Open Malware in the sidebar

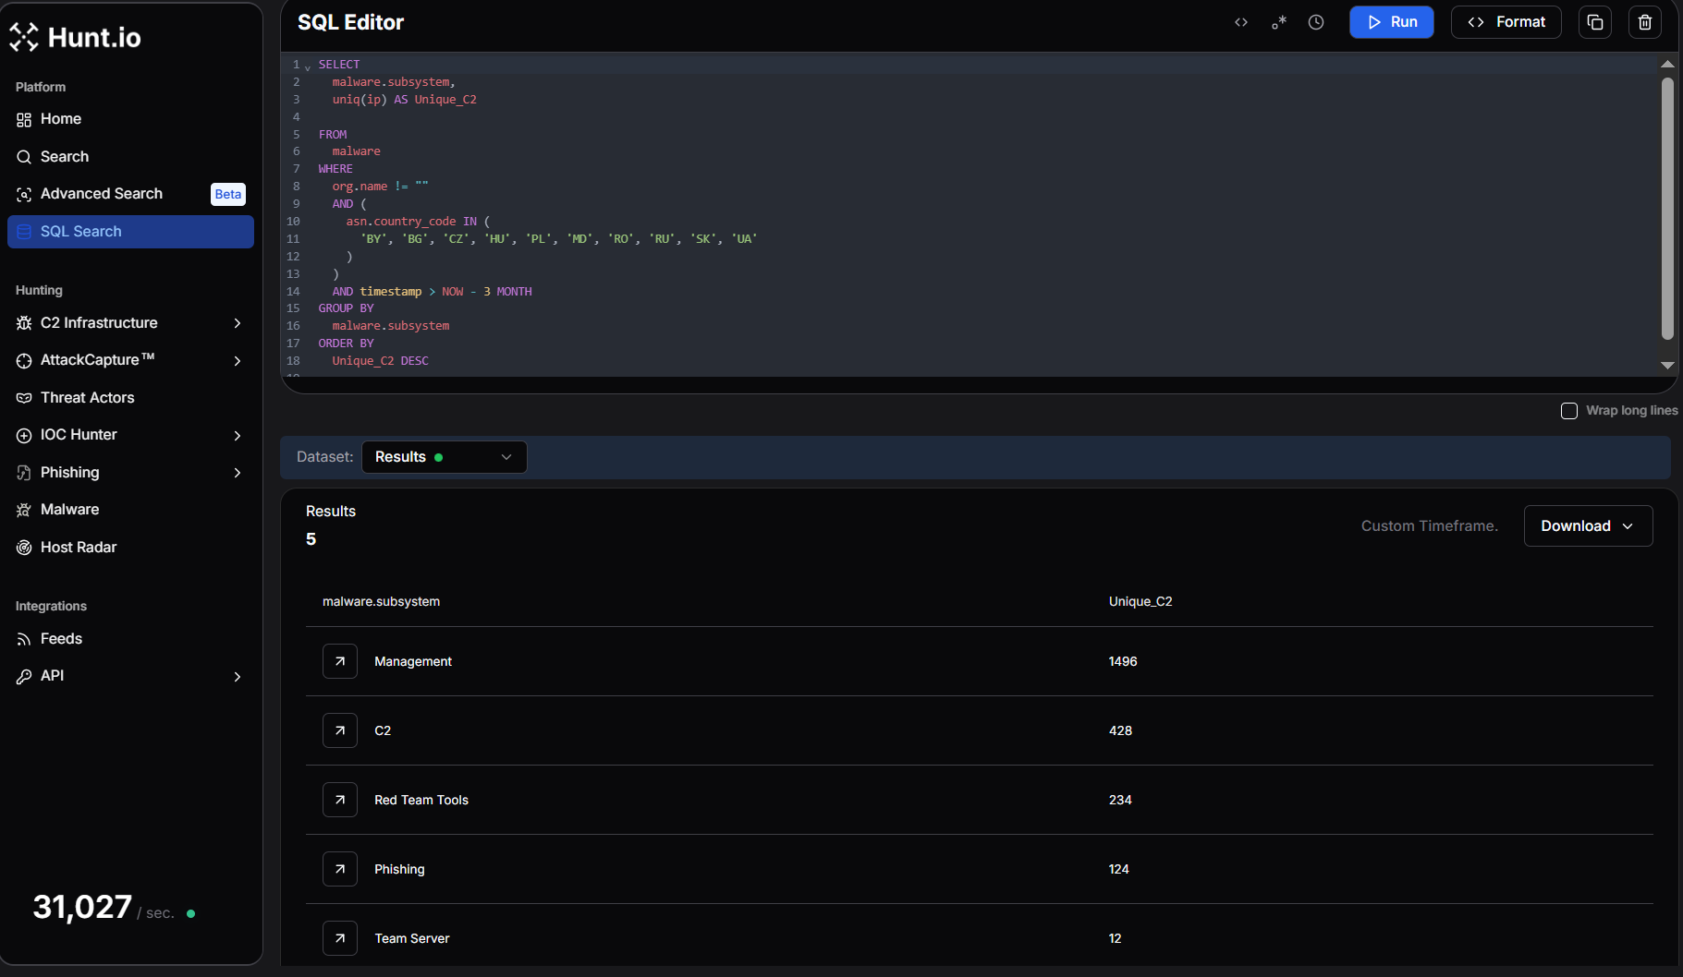(130, 510)
